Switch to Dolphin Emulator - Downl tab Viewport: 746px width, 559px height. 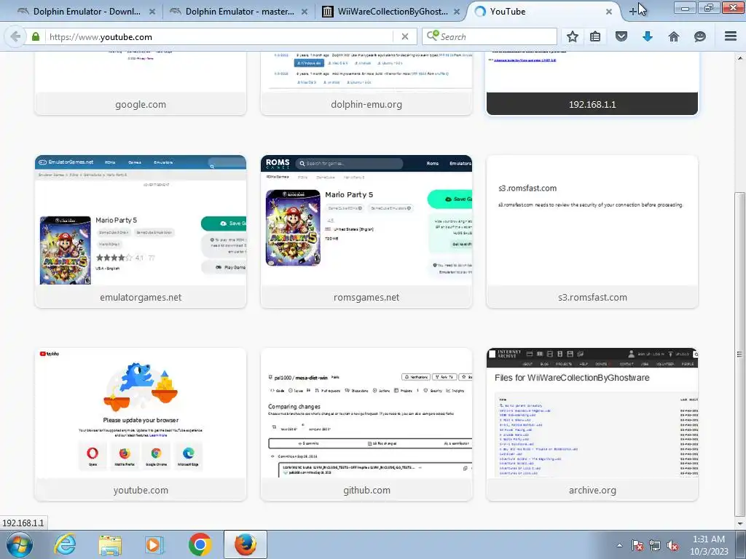(86, 12)
